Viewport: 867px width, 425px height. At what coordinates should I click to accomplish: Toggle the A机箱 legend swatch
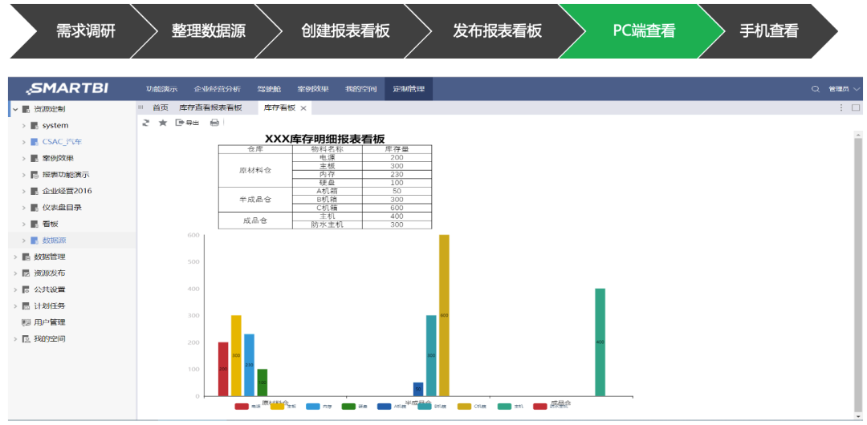384,407
